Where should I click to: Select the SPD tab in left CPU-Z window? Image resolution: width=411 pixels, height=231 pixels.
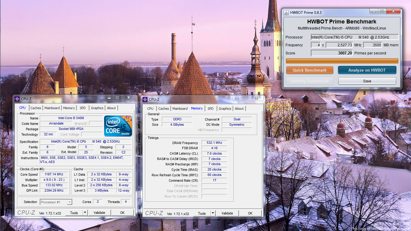pyautogui.click(x=83, y=108)
